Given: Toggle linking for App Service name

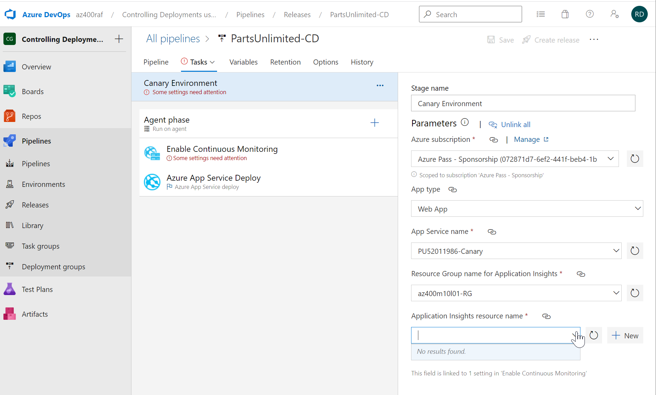Looking at the screenshot, I should tap(492, 232).
